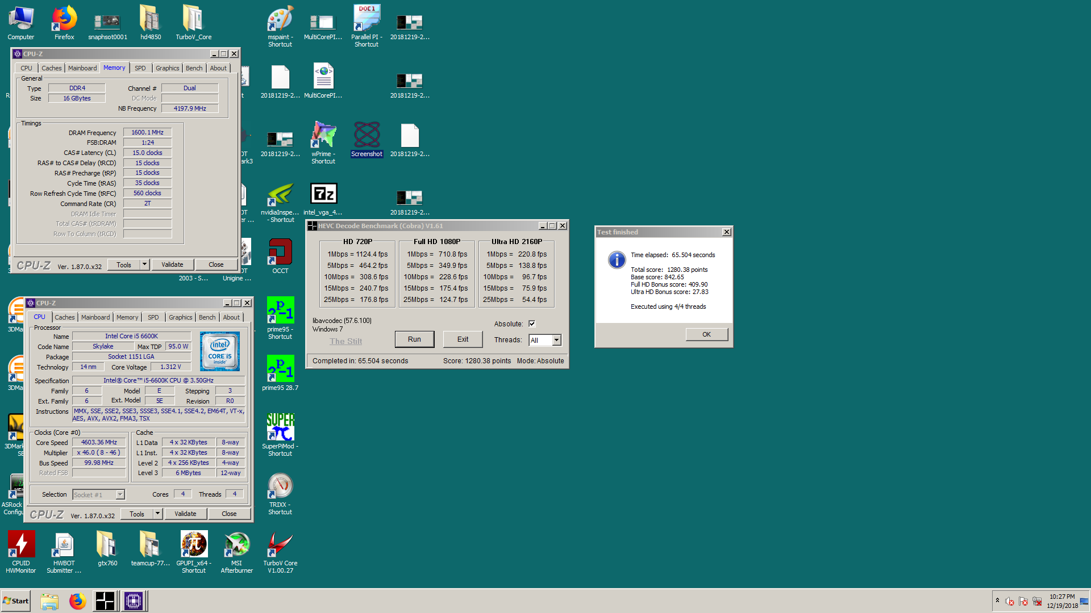Open nvidiaInspector shortcut
The height and width of the screenshot is (613, 1091).
pos(280,202)
